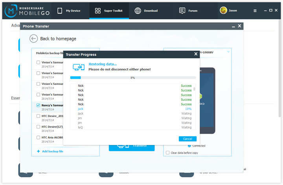This screenshot has width=283, height=185.
Task: Click the main window scrollbar
Action: [280, 68]
